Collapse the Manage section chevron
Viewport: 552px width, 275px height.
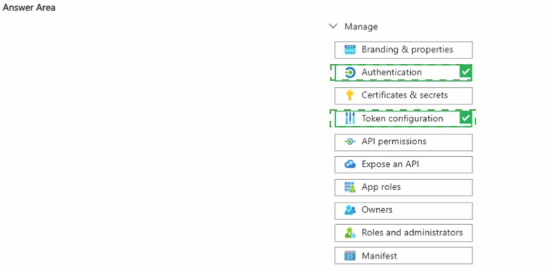[x=333, y=26]
